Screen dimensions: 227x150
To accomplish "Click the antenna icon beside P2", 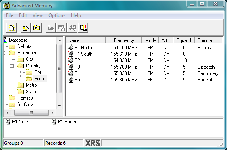I will (71, 60).
